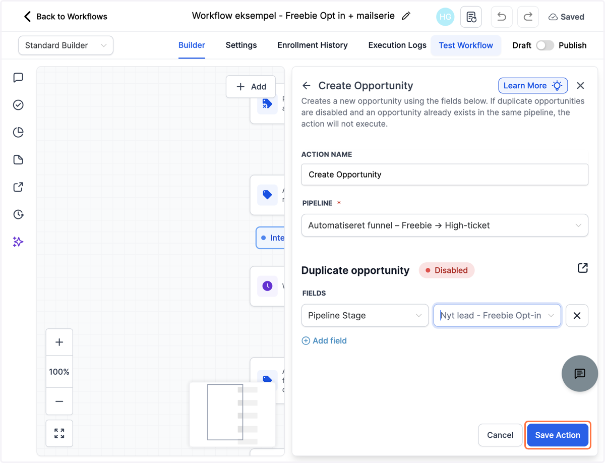Image resolution: width=605 pixels, height=463 pixels.
Task: Click the HG user avatar
Action: tap(445, 17)
